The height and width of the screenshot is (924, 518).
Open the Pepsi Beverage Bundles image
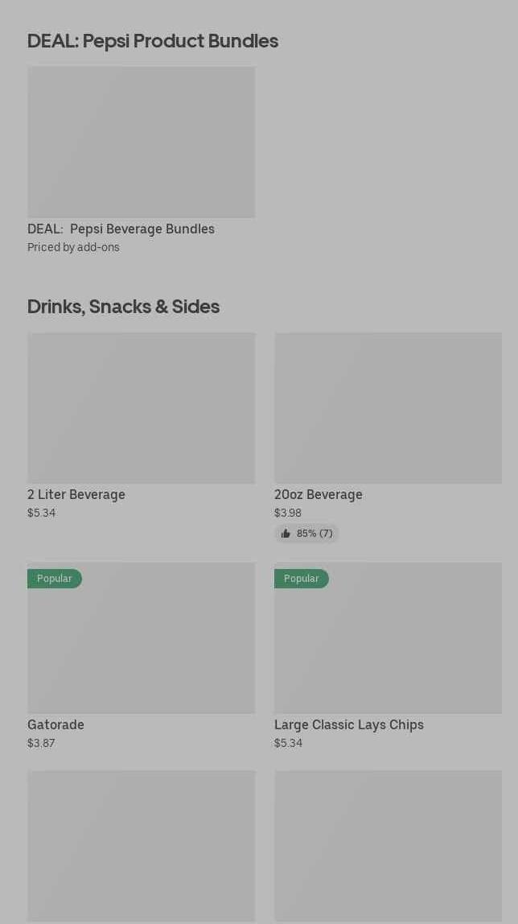(x=141, y=142)
